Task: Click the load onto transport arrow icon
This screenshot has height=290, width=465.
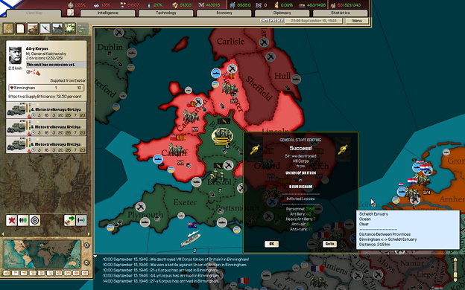Action: [69, 220]
